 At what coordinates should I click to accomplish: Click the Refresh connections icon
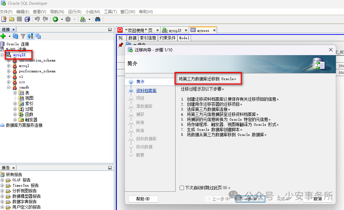(x=15, y=36)
